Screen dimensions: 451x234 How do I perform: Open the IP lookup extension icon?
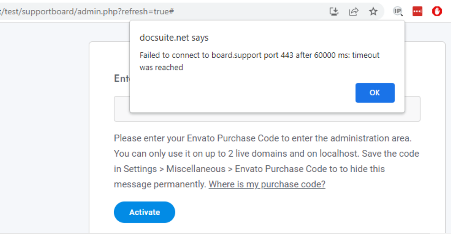[398, 11]
